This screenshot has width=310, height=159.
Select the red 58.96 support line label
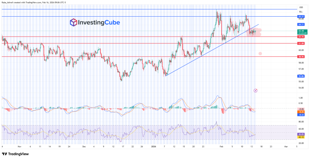pyautogui.click(x=301, y=57)
